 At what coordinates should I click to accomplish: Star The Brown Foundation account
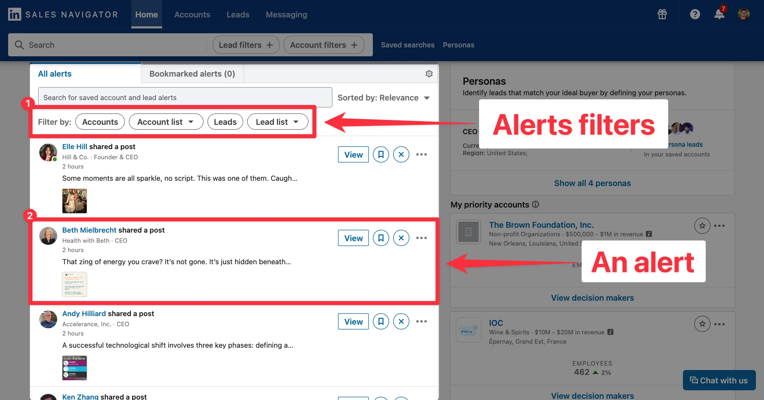pyautogui.click(x=702, y=226)
